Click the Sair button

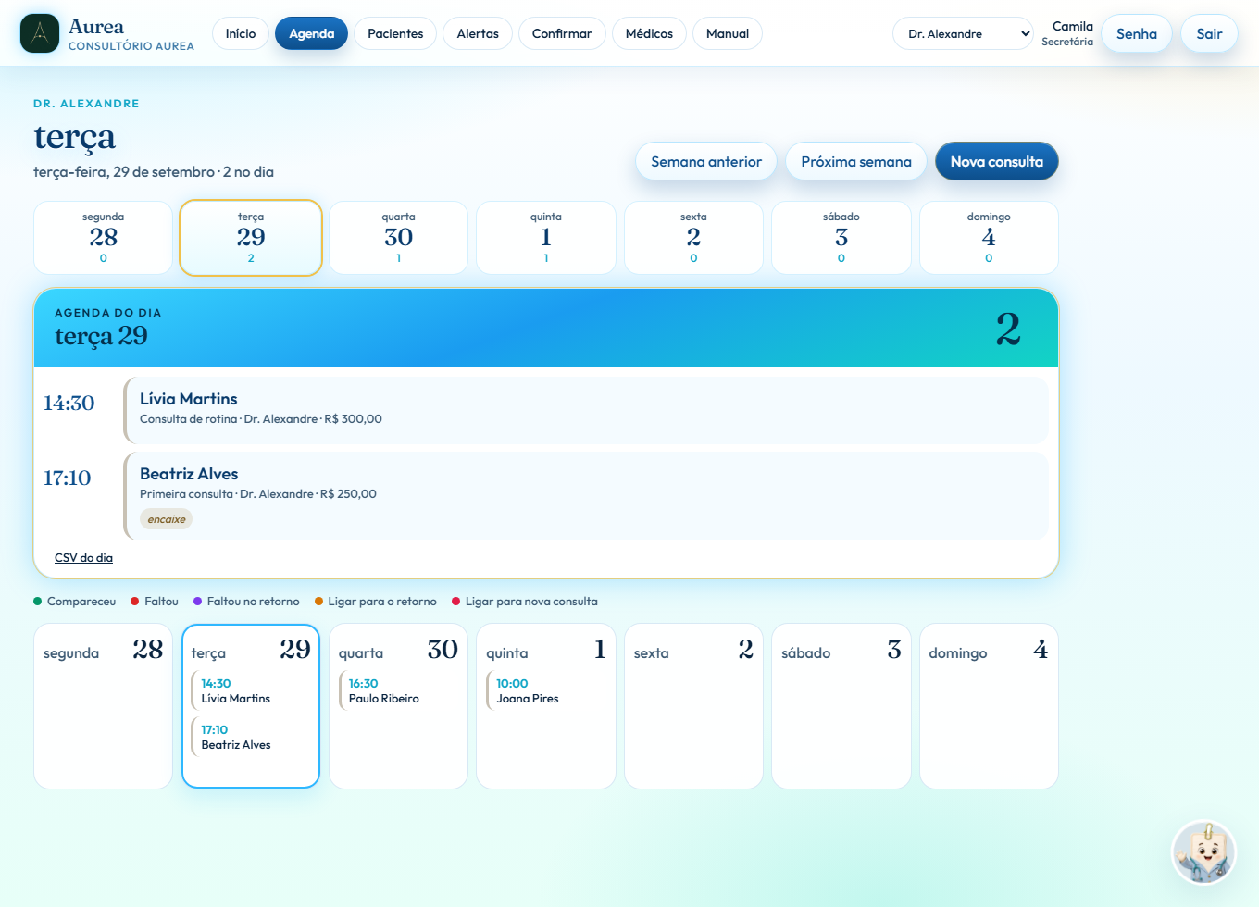(x=1209, y=33)
